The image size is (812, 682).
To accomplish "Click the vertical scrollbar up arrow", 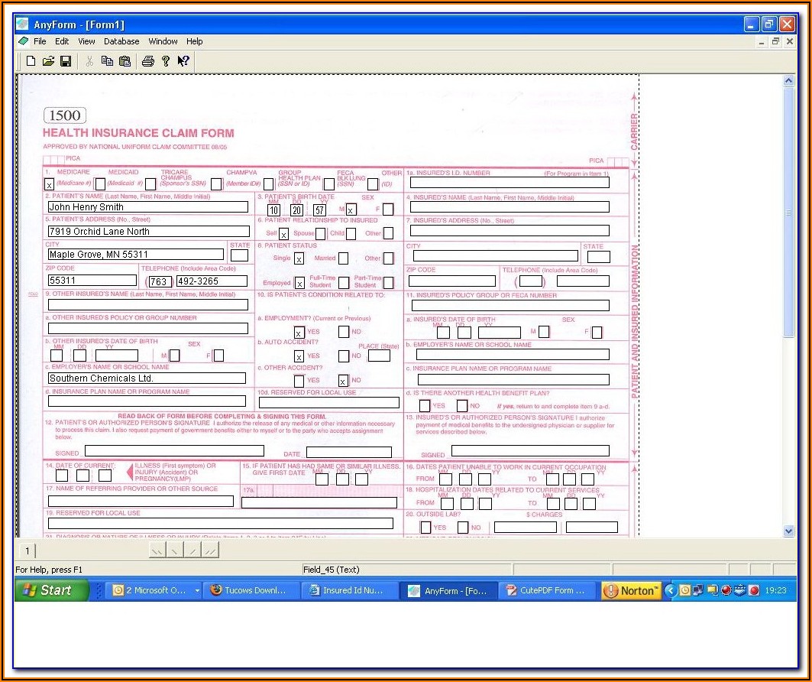I will pyautogui.click(x=789, y=81).
